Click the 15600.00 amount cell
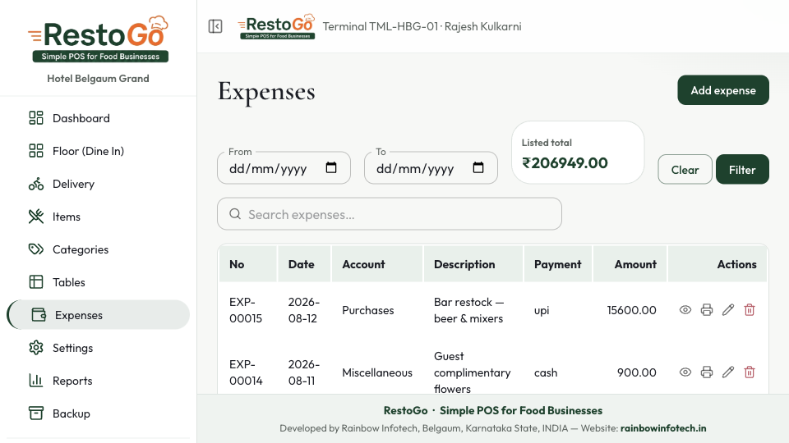789x443 pixels. point(631,310)
